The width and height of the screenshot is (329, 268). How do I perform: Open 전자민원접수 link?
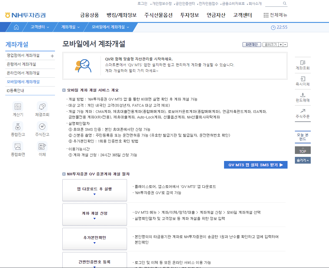point(208,4)
